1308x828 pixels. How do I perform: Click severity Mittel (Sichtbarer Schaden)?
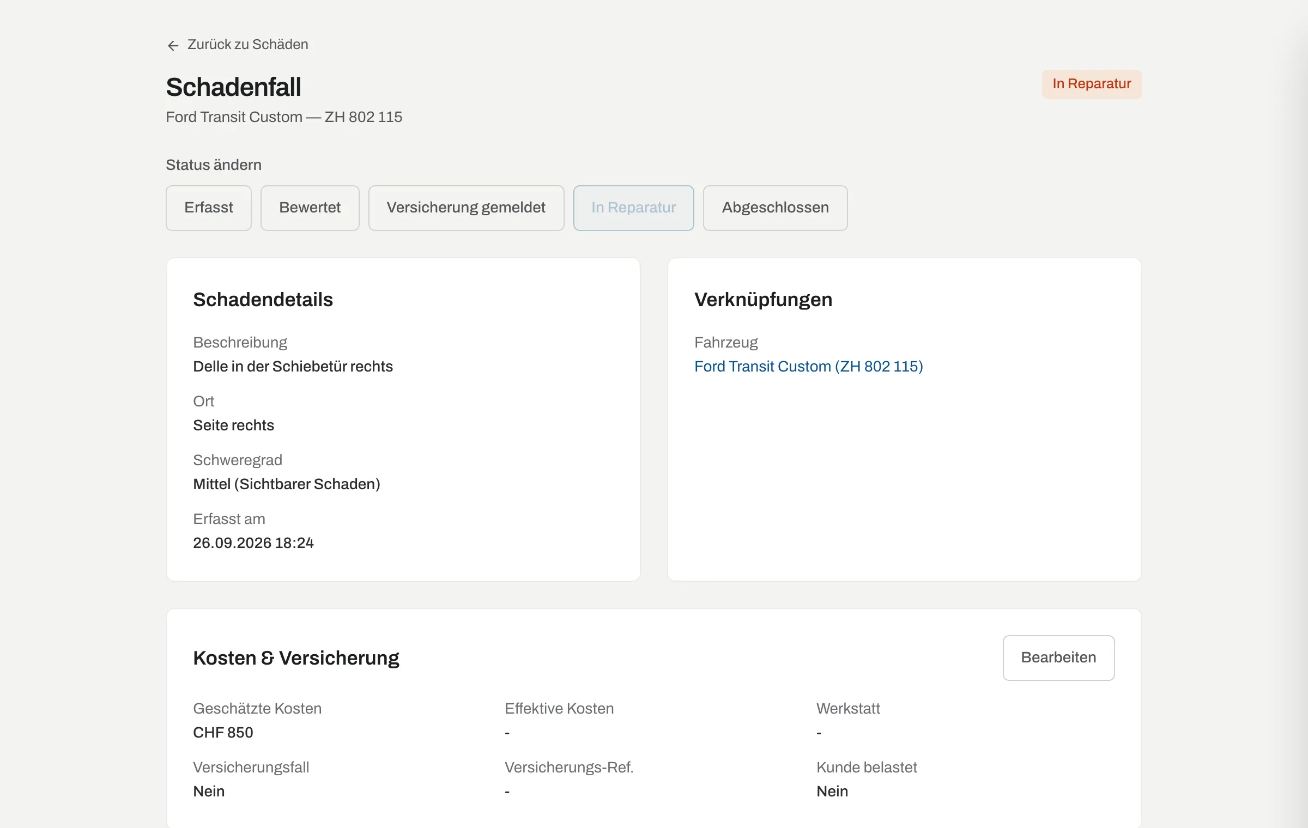pyautogui.click(x=287, y=484)
